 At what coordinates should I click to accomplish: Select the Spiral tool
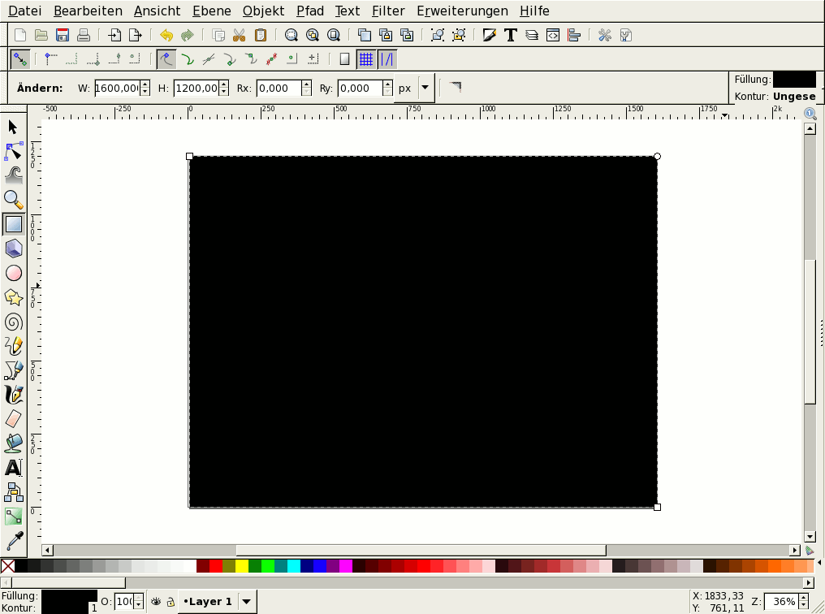tap(14, 322)
